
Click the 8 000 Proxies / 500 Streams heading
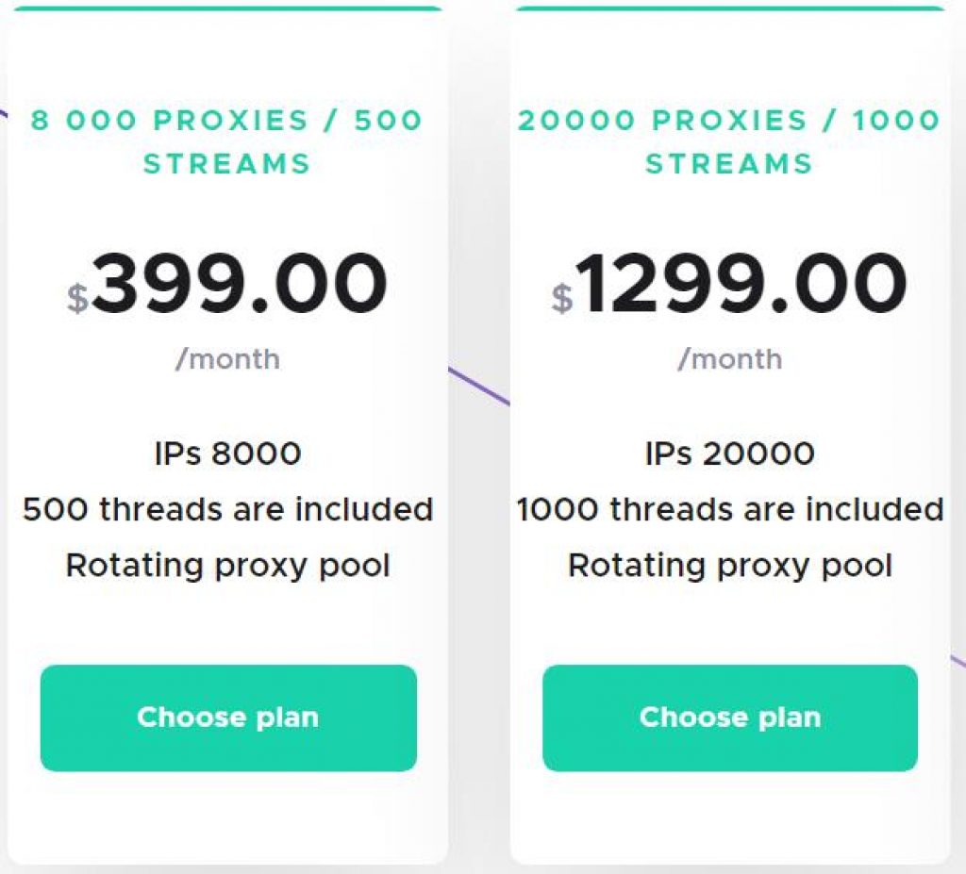226,141
